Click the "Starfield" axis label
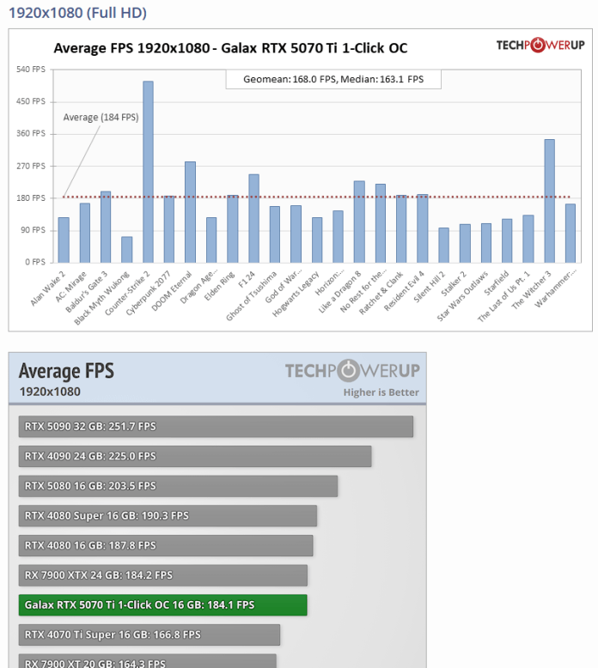This screenshot has height=668, width=598. coord(497,283)
